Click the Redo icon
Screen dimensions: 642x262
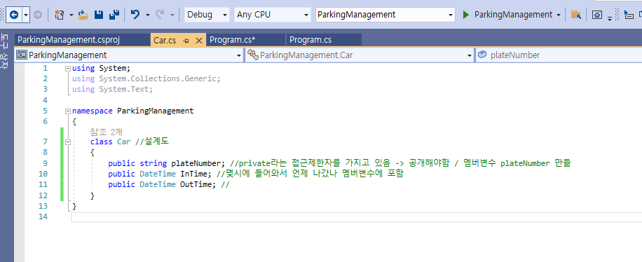click(160, 15)
